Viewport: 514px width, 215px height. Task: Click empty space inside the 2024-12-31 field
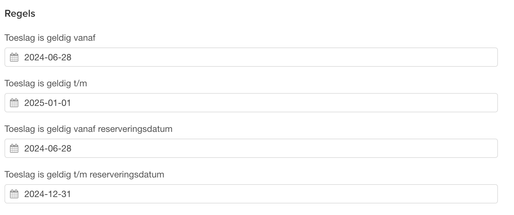pyautogui.click(x=283, y=194)
